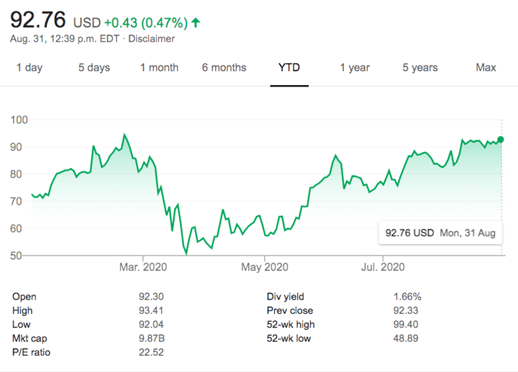Select the Max range tab
518x372 pixels.
pyautogui.click(x=486, y=68)
